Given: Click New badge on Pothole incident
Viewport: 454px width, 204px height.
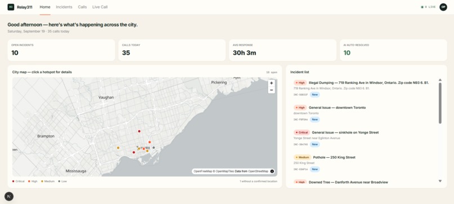Looking at the screenshot, I should click(315, 169).
